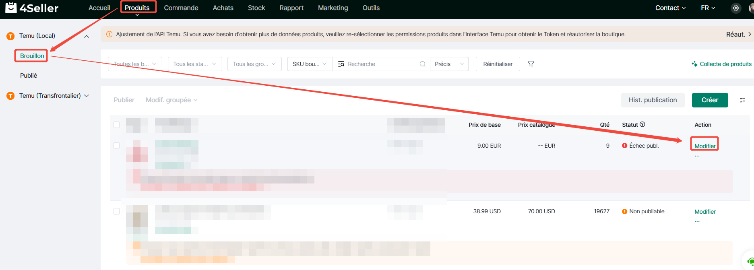Open the Marketing menu
Screen dimensions: 754x270
tap(333, 8)
